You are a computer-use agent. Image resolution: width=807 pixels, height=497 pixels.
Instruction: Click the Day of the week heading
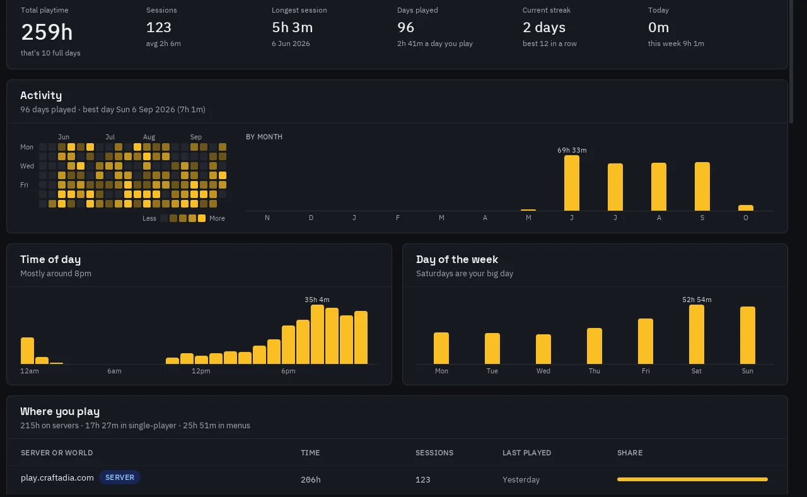[457, 259]
